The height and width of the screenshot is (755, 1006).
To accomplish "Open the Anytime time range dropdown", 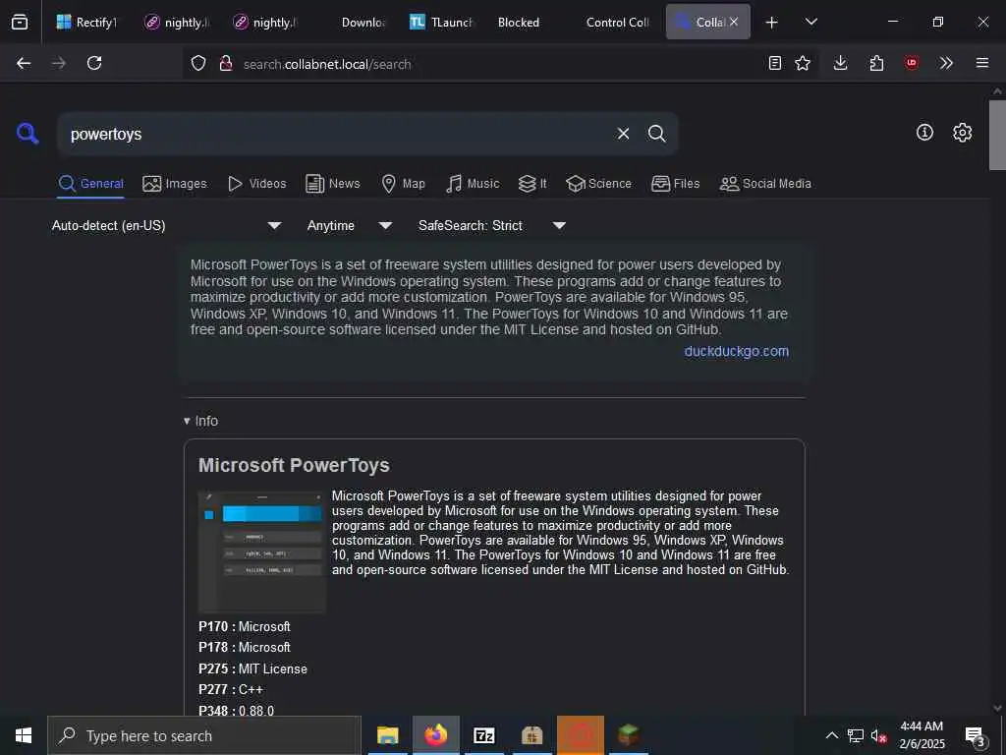I will click(350, 225).
